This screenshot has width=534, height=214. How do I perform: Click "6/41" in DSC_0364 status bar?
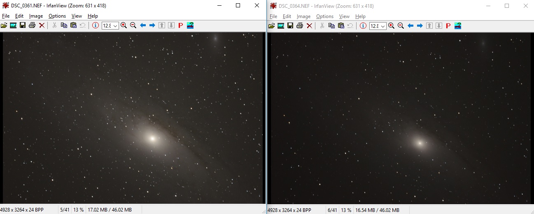click(332, 210)
